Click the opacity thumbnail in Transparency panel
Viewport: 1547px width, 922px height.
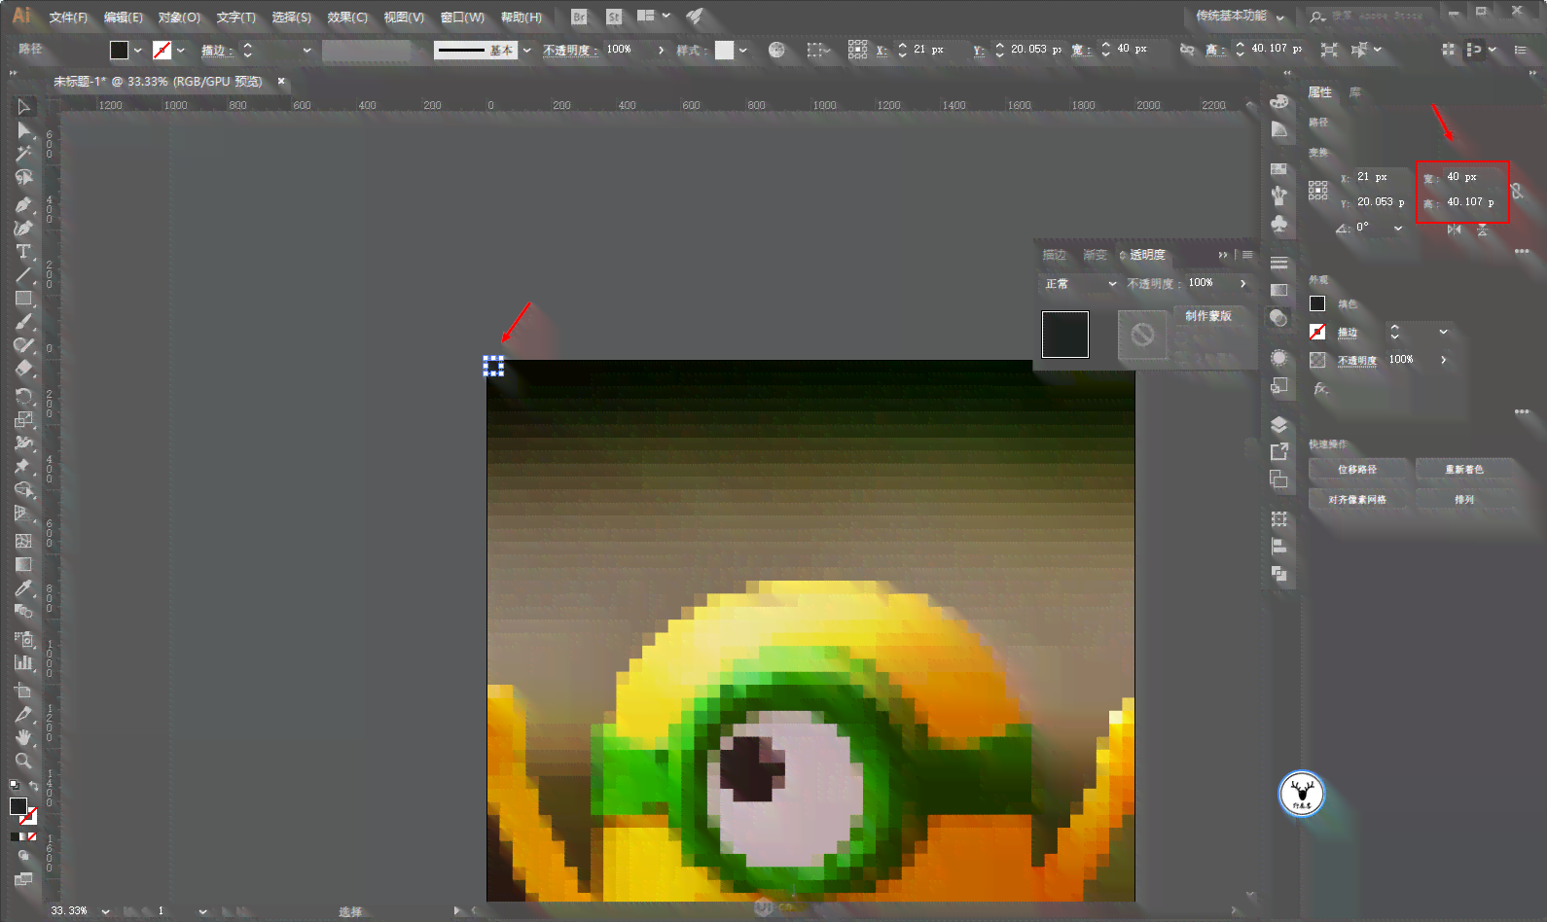pos(1065,335)
